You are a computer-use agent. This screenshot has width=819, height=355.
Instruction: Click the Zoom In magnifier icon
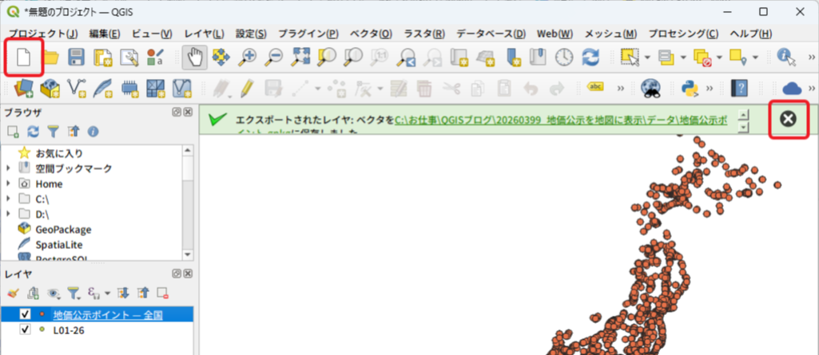[x=248, y=57]
